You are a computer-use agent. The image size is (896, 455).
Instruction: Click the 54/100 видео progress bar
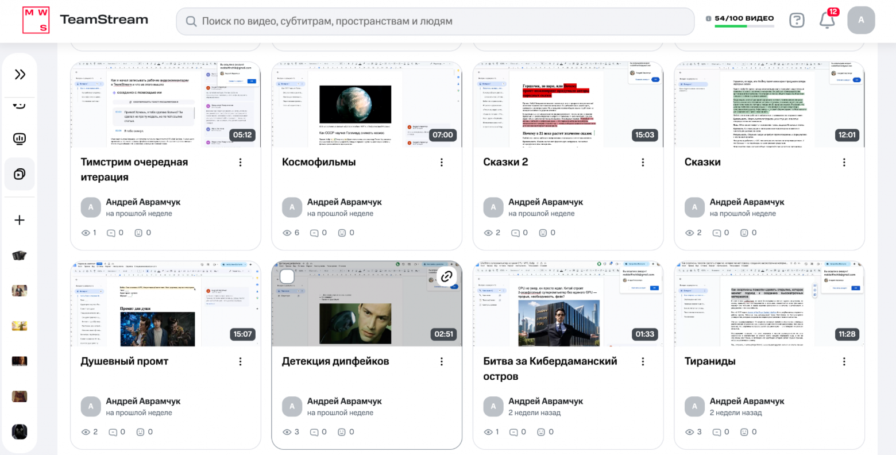tap(744, 26)
